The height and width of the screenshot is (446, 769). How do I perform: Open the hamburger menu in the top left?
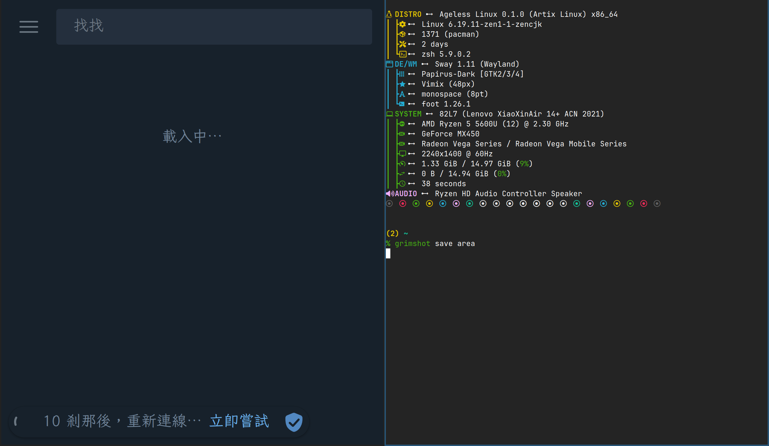coord(29,27)
